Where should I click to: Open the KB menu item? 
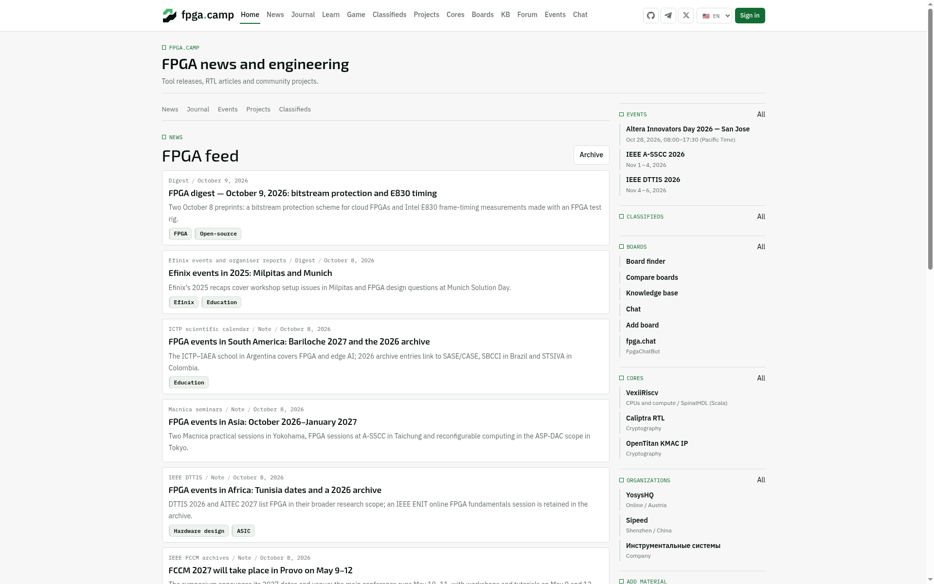pos(505,15)
